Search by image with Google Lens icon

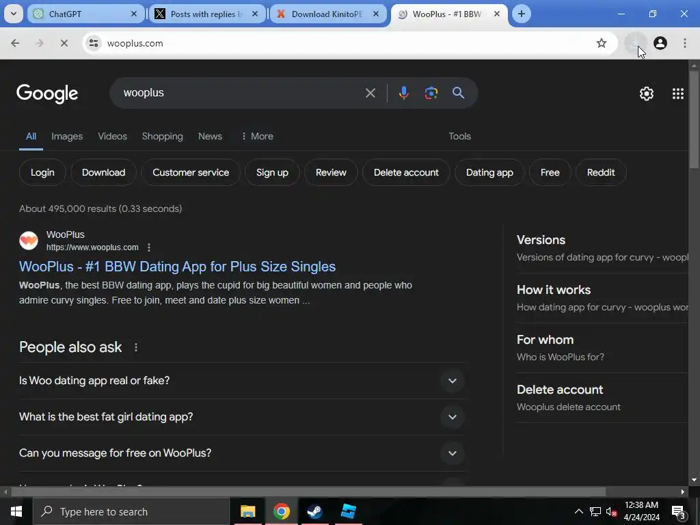coord(431,93)
